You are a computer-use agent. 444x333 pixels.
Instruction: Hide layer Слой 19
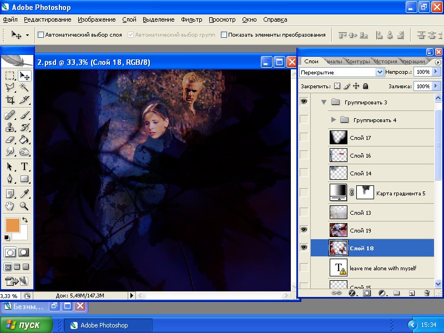coord(304,230)
